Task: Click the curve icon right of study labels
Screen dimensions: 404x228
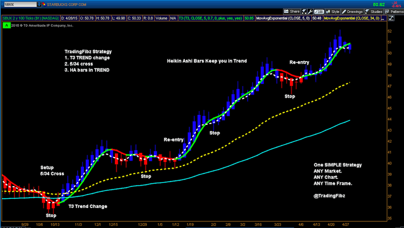Action: 391,18
